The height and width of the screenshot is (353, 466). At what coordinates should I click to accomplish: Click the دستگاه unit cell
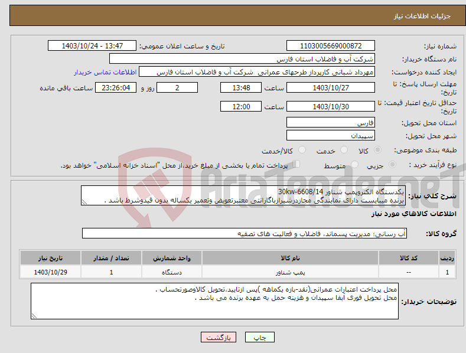(172, 272)
